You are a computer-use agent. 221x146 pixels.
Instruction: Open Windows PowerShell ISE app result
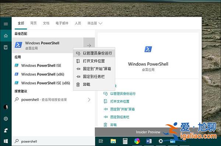(x=41, y=65)
